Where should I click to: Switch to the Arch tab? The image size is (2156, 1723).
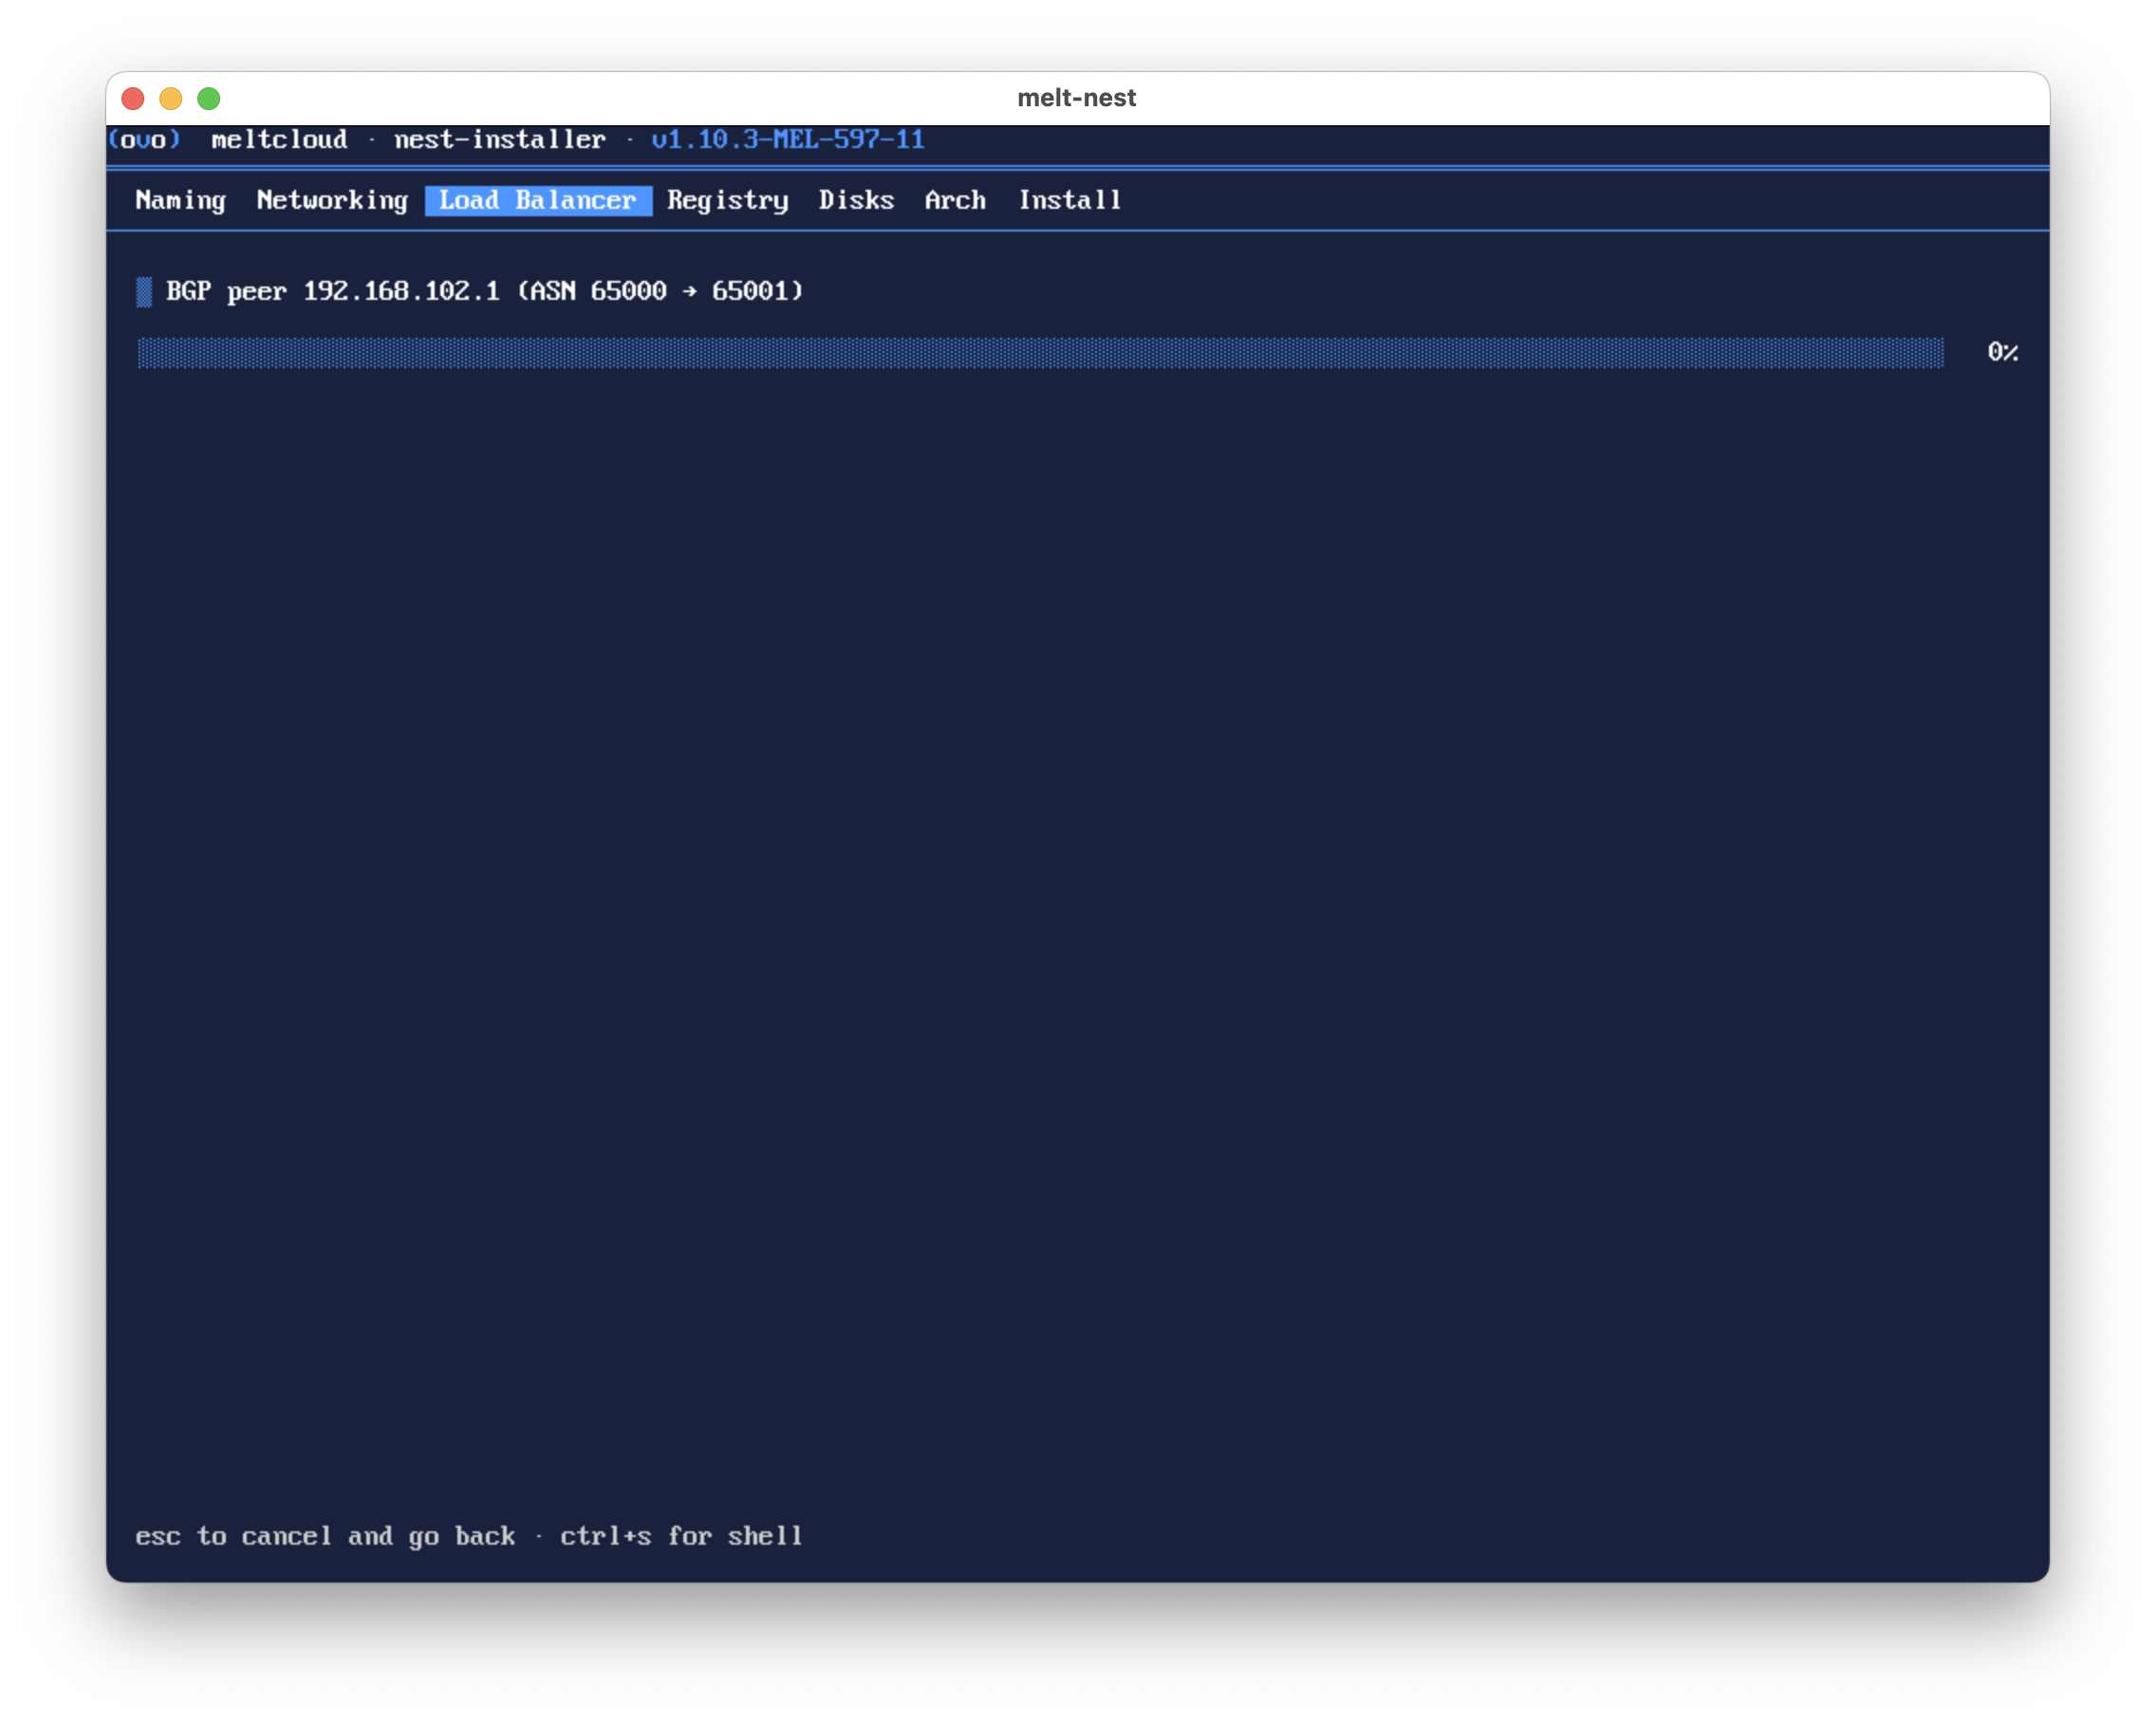tap(955, 200)
